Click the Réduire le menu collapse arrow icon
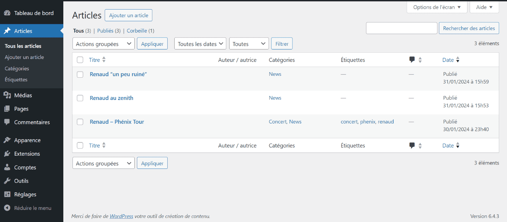 (x=7, y=208)
